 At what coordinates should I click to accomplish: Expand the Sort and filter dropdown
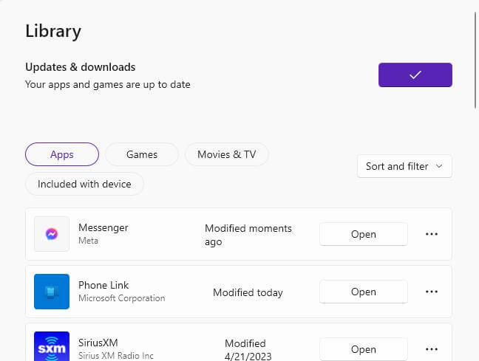[x=404, y=166]
